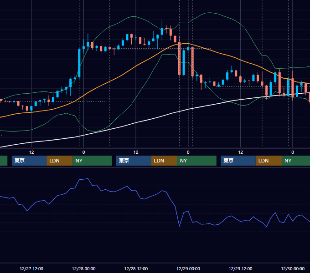The image size is (310, 273).
Task: Click hour label 0 above the 12/29 NY block
Action: (188, 152)
